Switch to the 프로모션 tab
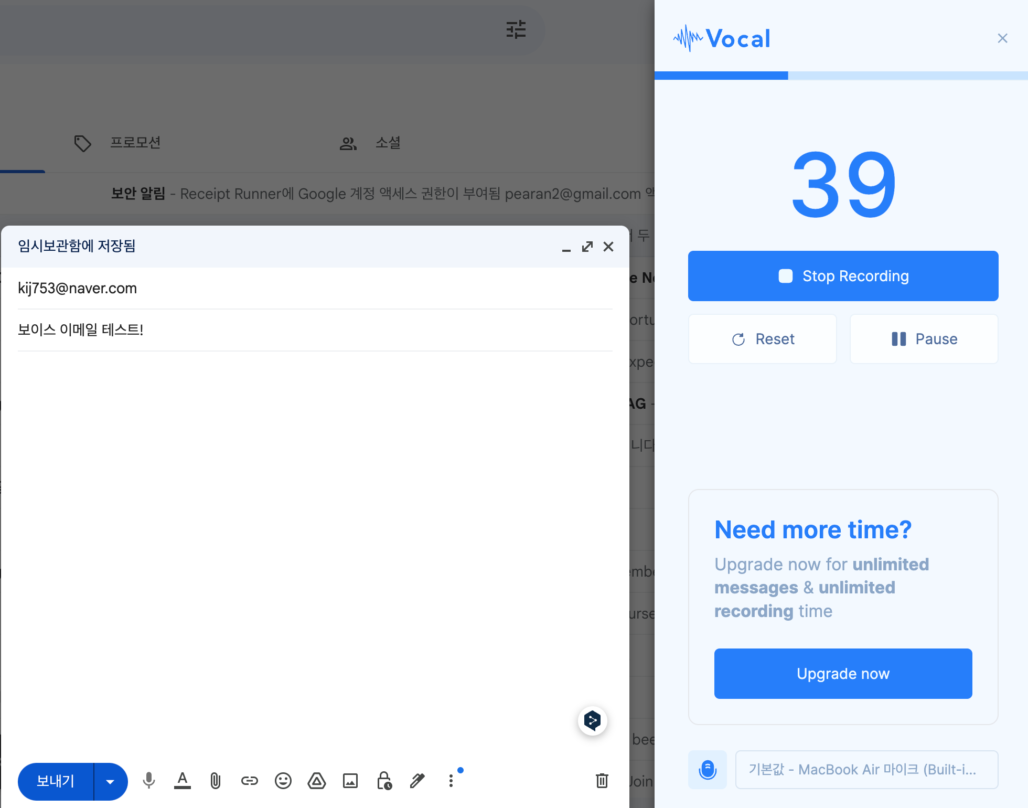 135,143
